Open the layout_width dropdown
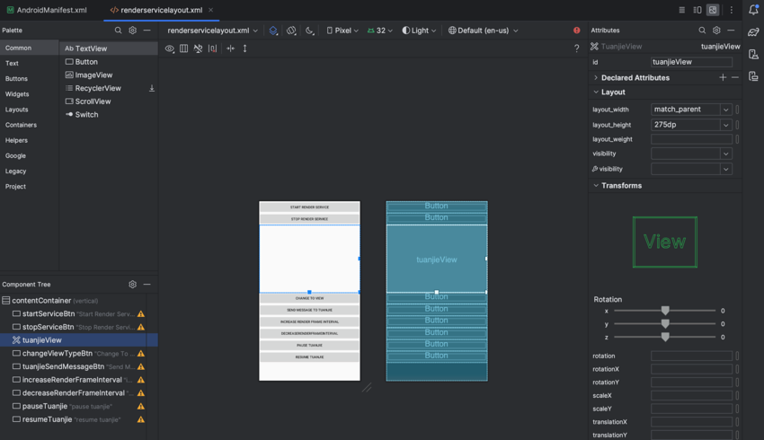 tap(725, 110)
